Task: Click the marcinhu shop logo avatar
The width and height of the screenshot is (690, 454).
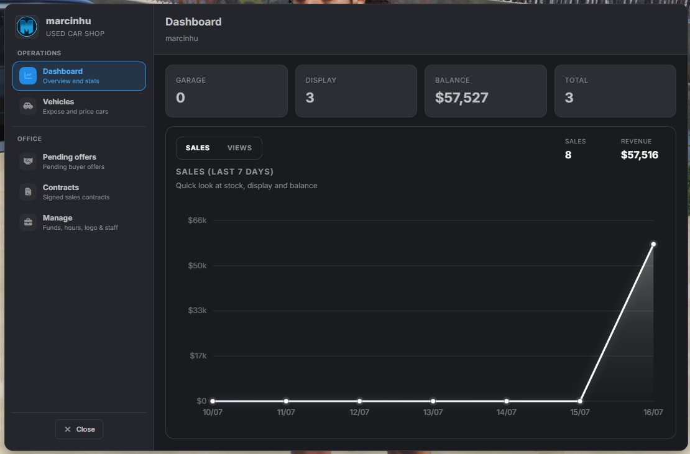Action: 27,27
